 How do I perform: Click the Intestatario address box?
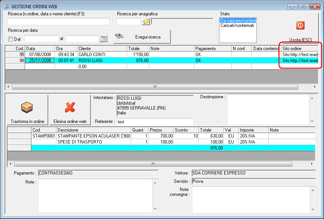coord(155,106)
